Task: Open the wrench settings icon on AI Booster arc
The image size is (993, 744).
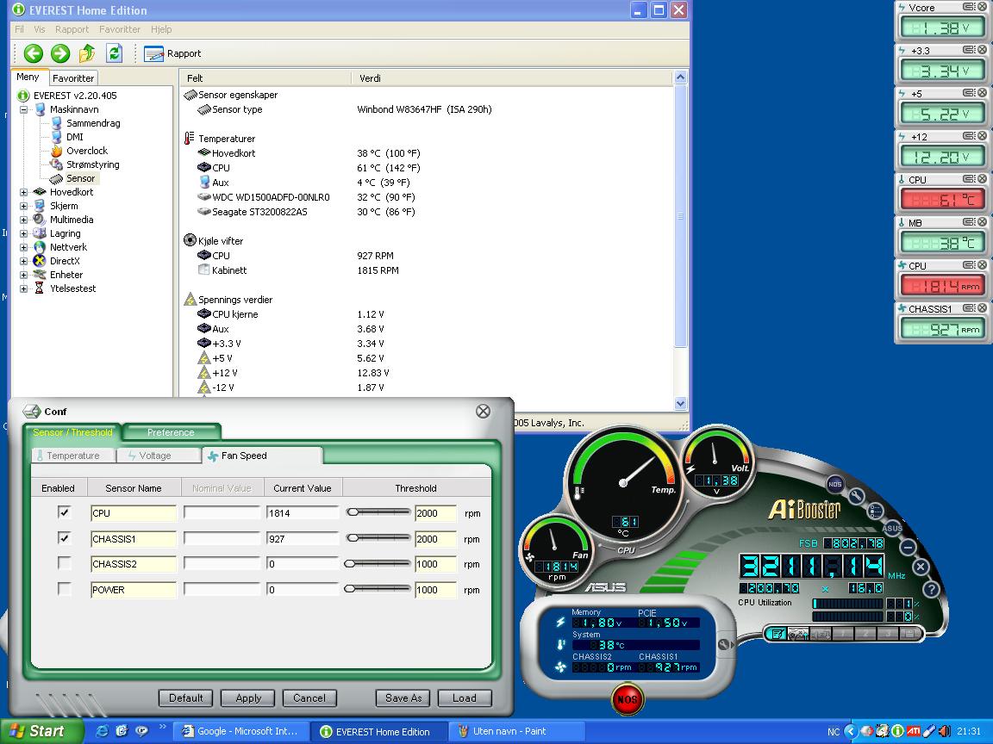Action: click(x=856, y=496)
